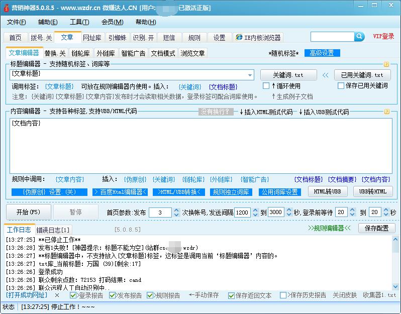Enable 保存已用关键词 checkbox
401x314 pixels.
point(341,86)
